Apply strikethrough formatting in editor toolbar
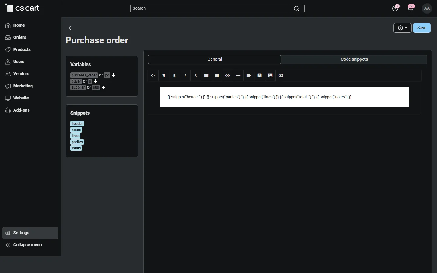Image resolution: width=437 pixels, height=273 pixels. pos(196,76)
